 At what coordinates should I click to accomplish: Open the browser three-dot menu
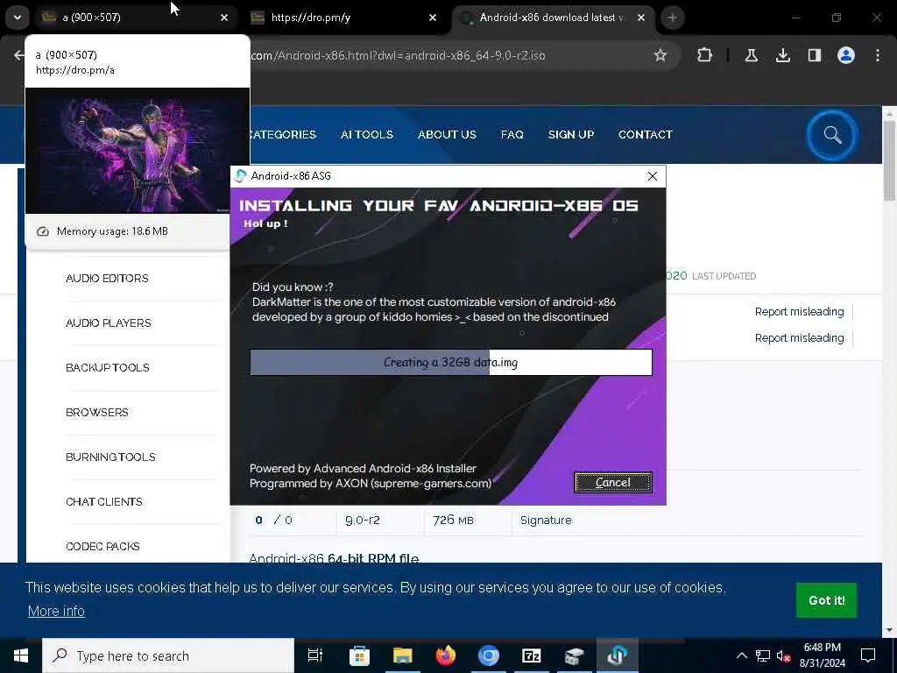point(877,55)
